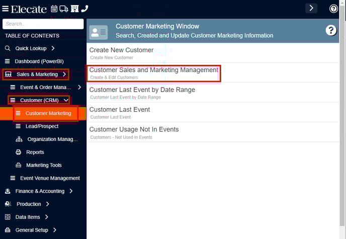Screen dimensions: 346x239
Task: Open the Customer Last Event entry
Action: (119, 110)
